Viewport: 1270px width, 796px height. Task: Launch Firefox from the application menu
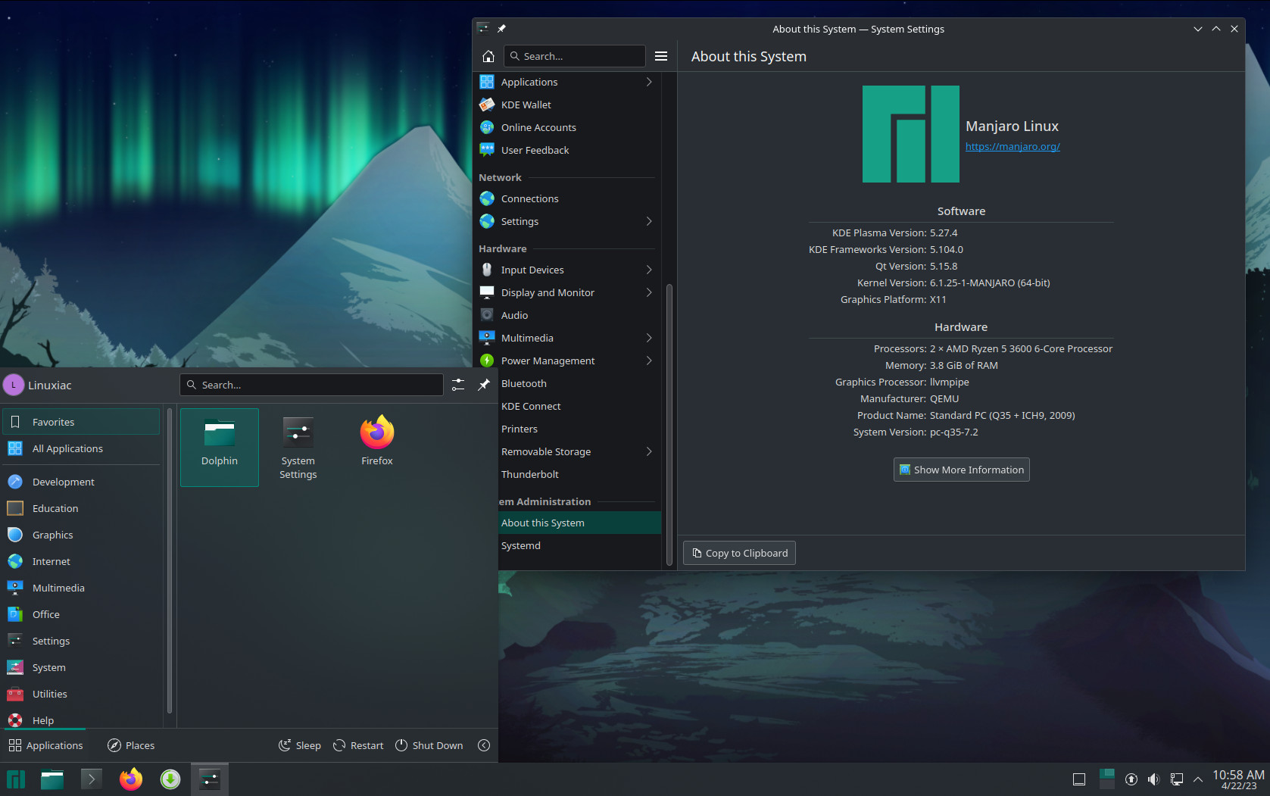click(x=376, y=442)
